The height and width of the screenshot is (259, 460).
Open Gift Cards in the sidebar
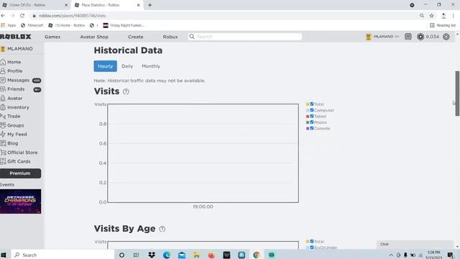click(x=15, y=161)
